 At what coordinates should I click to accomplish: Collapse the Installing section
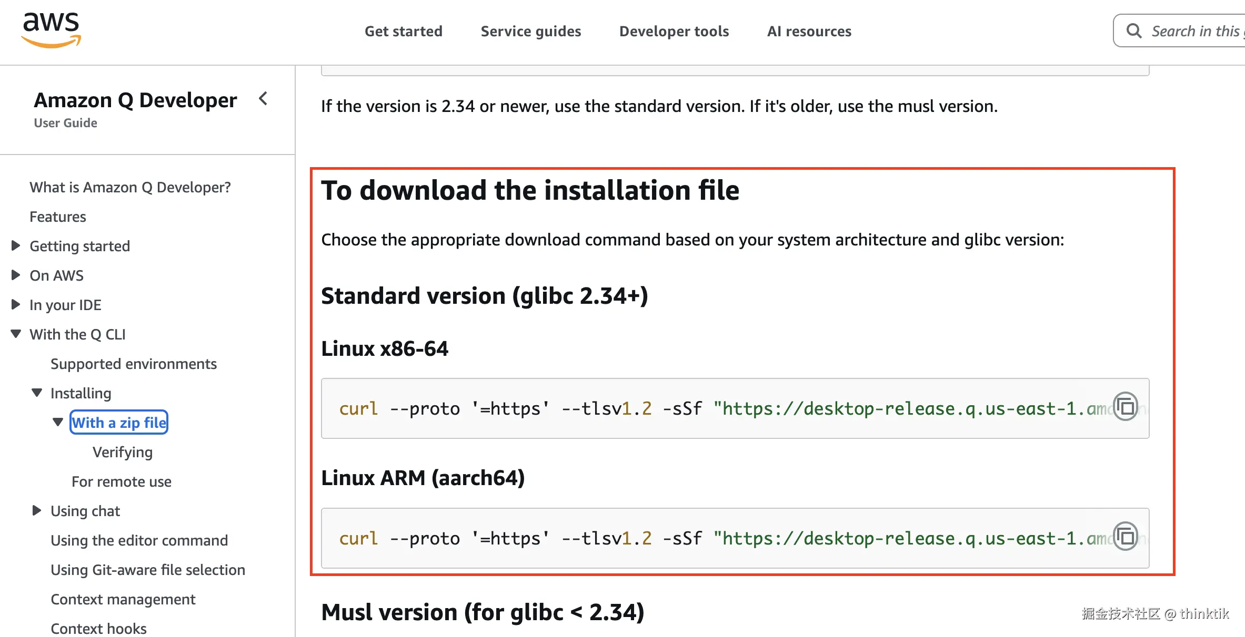coord(36,392)
